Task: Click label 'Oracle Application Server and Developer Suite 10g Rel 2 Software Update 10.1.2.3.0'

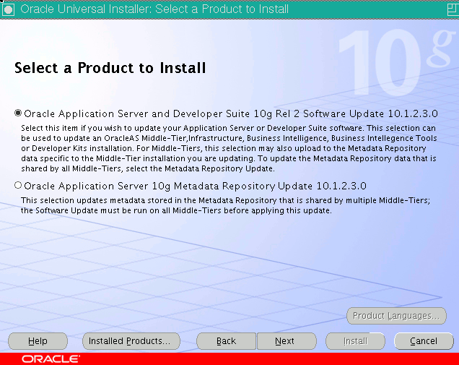Action: point(231,113)
